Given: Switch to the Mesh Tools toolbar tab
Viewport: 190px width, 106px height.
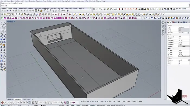Looking at the screenshot, I should coord(60,8).
